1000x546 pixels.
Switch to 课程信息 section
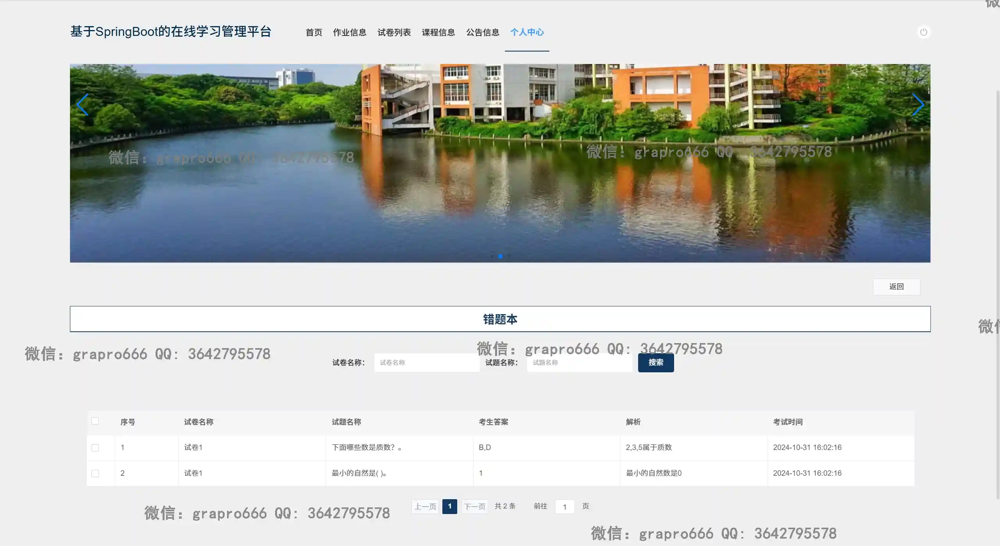tap(438, 32)
